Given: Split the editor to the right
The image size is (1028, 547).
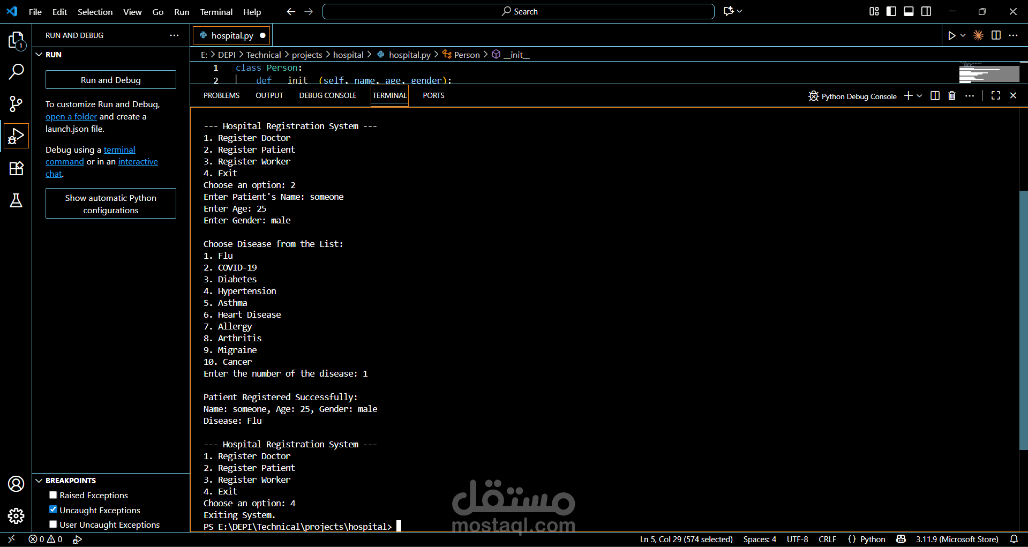Looking at the screenshot, I should 996,35.
